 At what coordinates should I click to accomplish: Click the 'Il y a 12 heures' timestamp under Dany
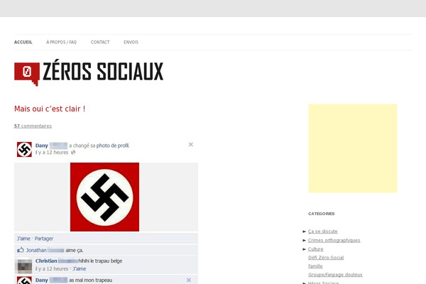[52, 153]
